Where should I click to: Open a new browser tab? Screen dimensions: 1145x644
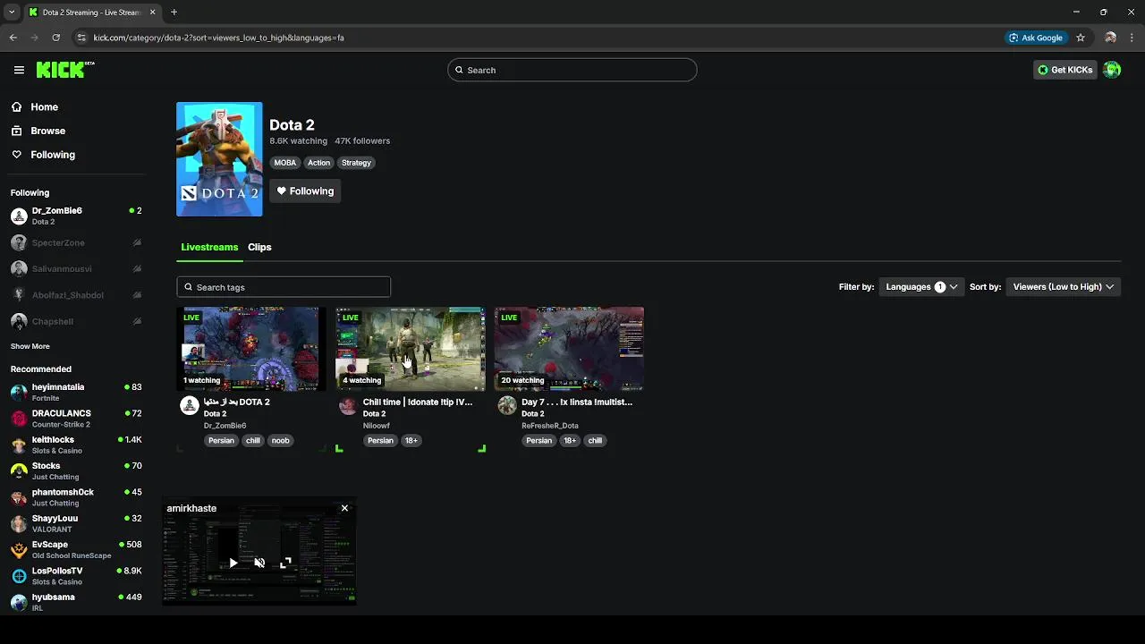pyautogui.click(x=174, y=13)
